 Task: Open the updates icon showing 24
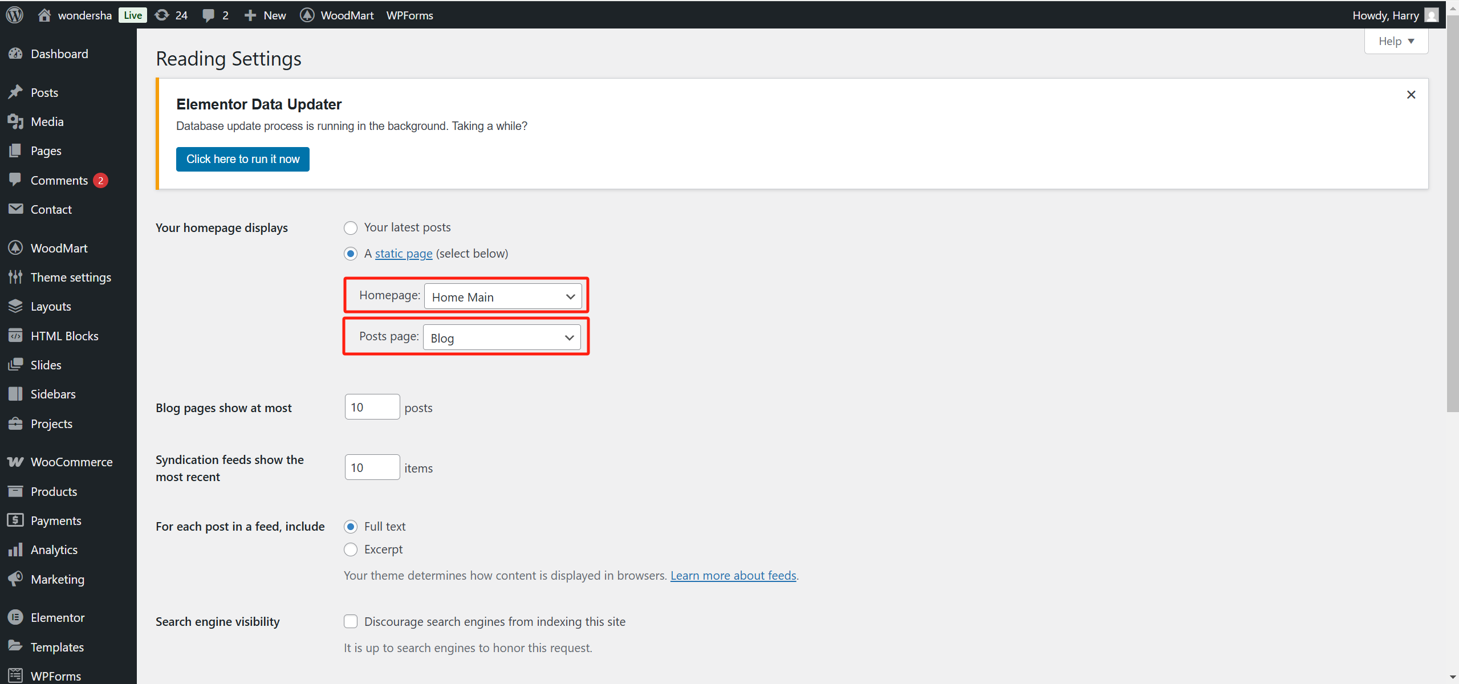tap(162, 15)
